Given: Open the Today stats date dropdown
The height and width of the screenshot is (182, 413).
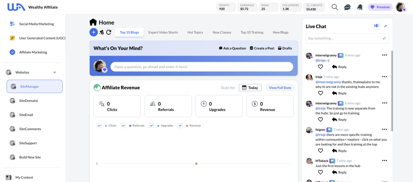Looking at the screenshot, I should point(250,88).
